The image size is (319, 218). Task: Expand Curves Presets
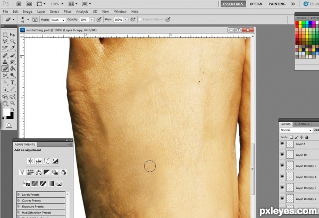[x=19, y=200]
